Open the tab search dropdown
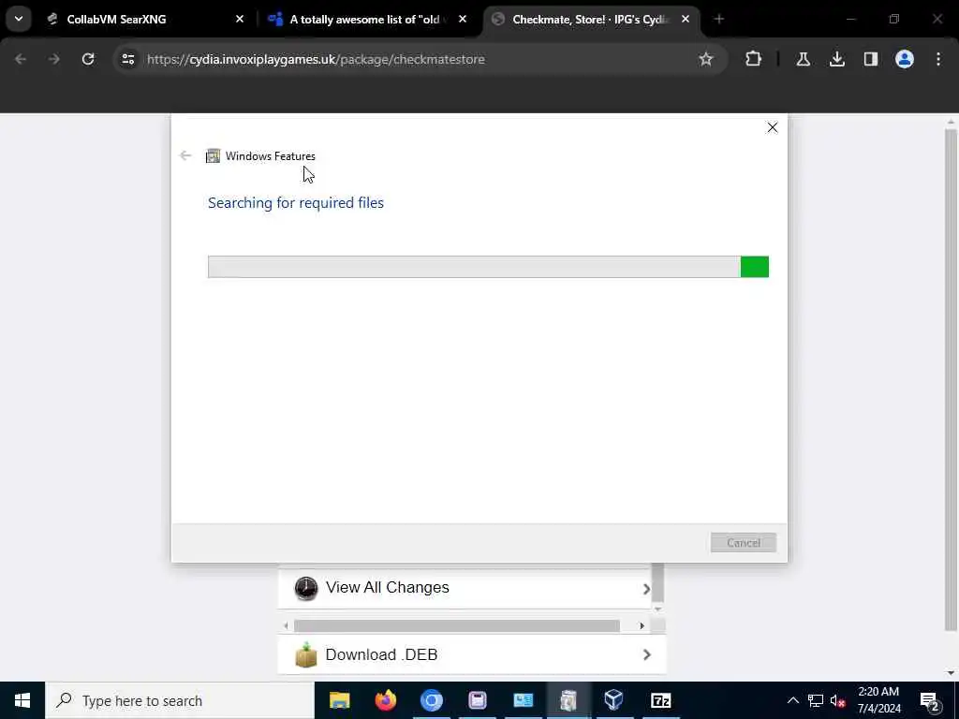 [x=19, y=19]
